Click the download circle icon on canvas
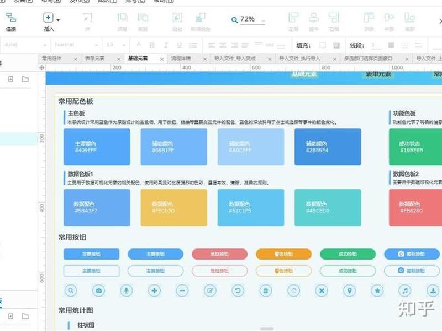The image size is (442, 332). click(x=433, y=290)
